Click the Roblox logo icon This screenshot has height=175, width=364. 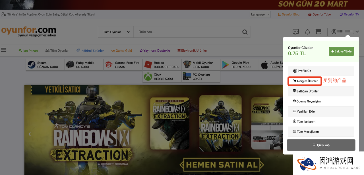[x=148, y=65]
